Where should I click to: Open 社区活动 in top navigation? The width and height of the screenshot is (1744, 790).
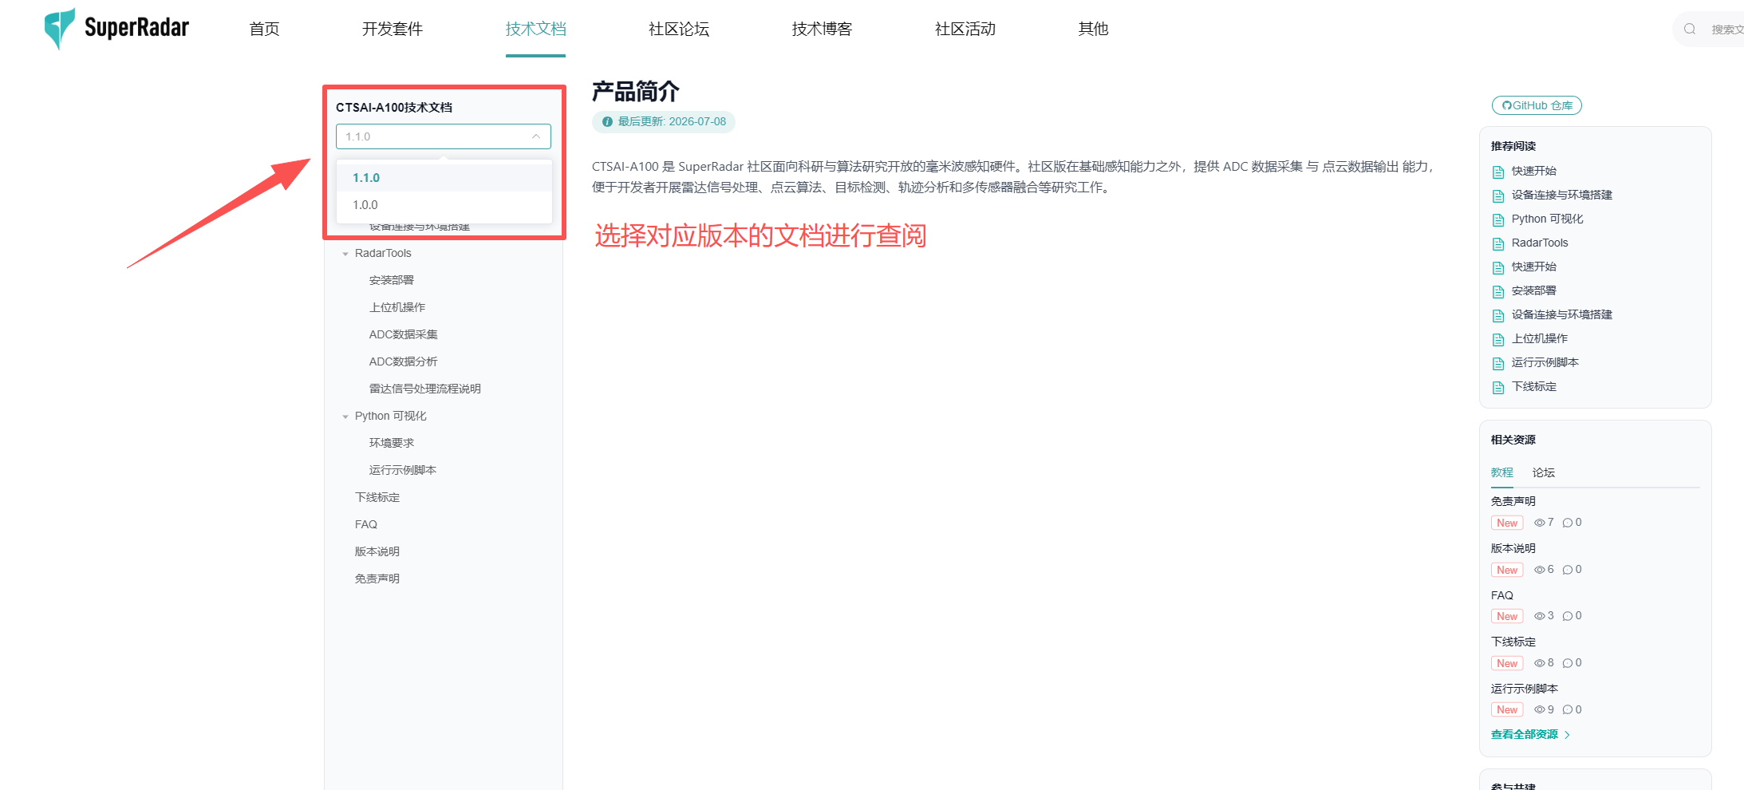pyautogui.click(x=965, y=29)
